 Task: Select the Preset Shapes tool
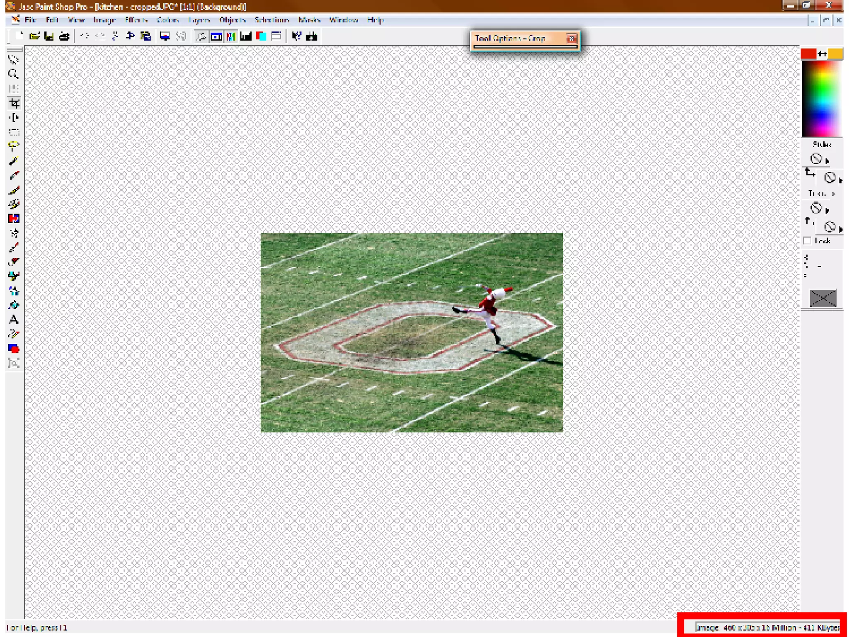[x=14, y=349]
